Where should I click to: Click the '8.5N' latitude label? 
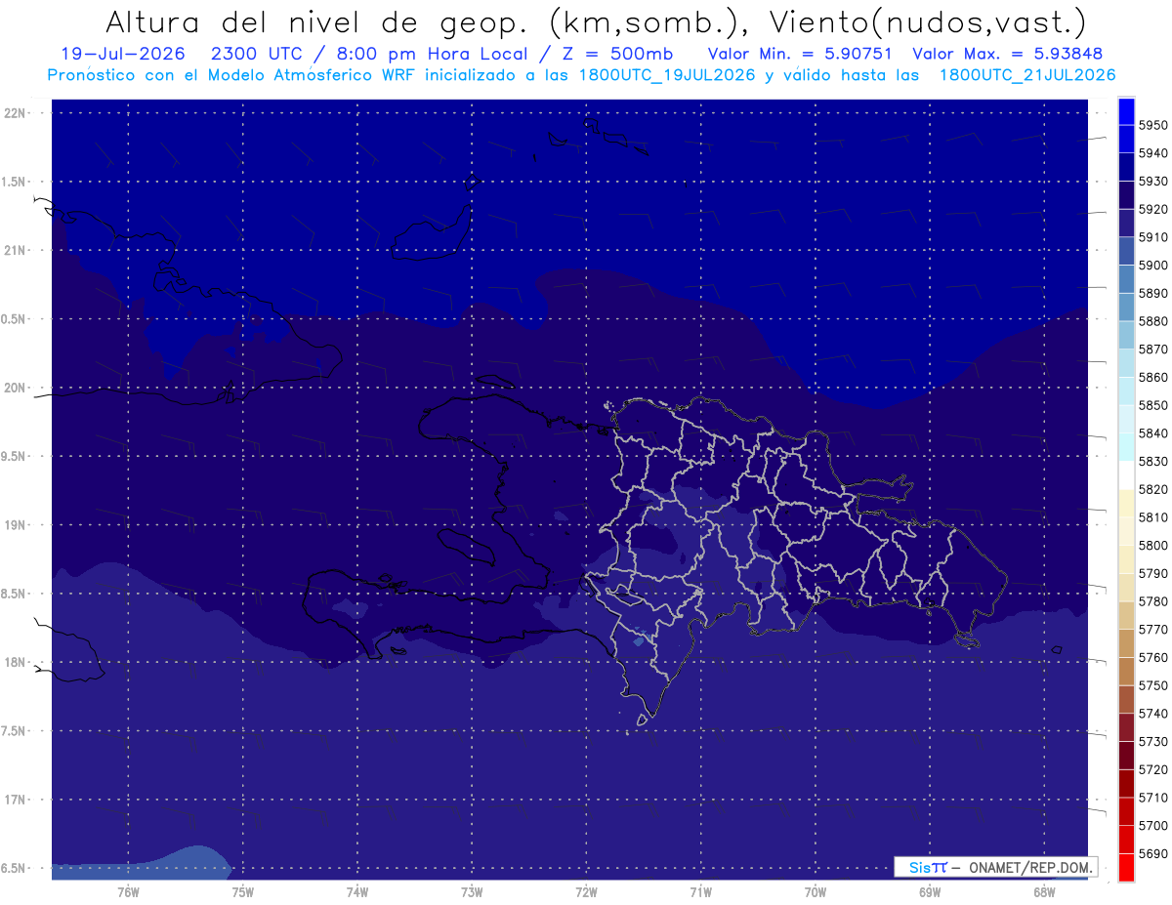coord(14,594)
